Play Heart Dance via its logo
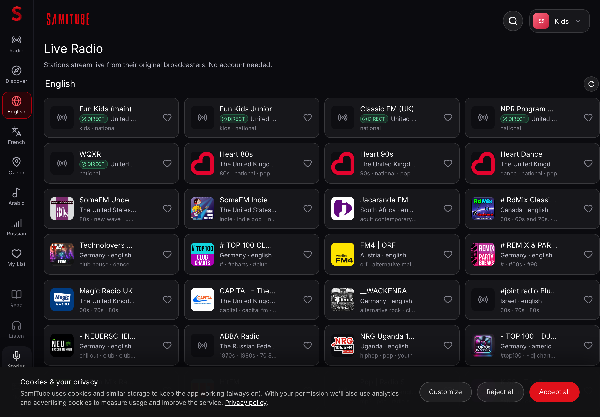Viewport: 600px width, 417px height. 483,163
